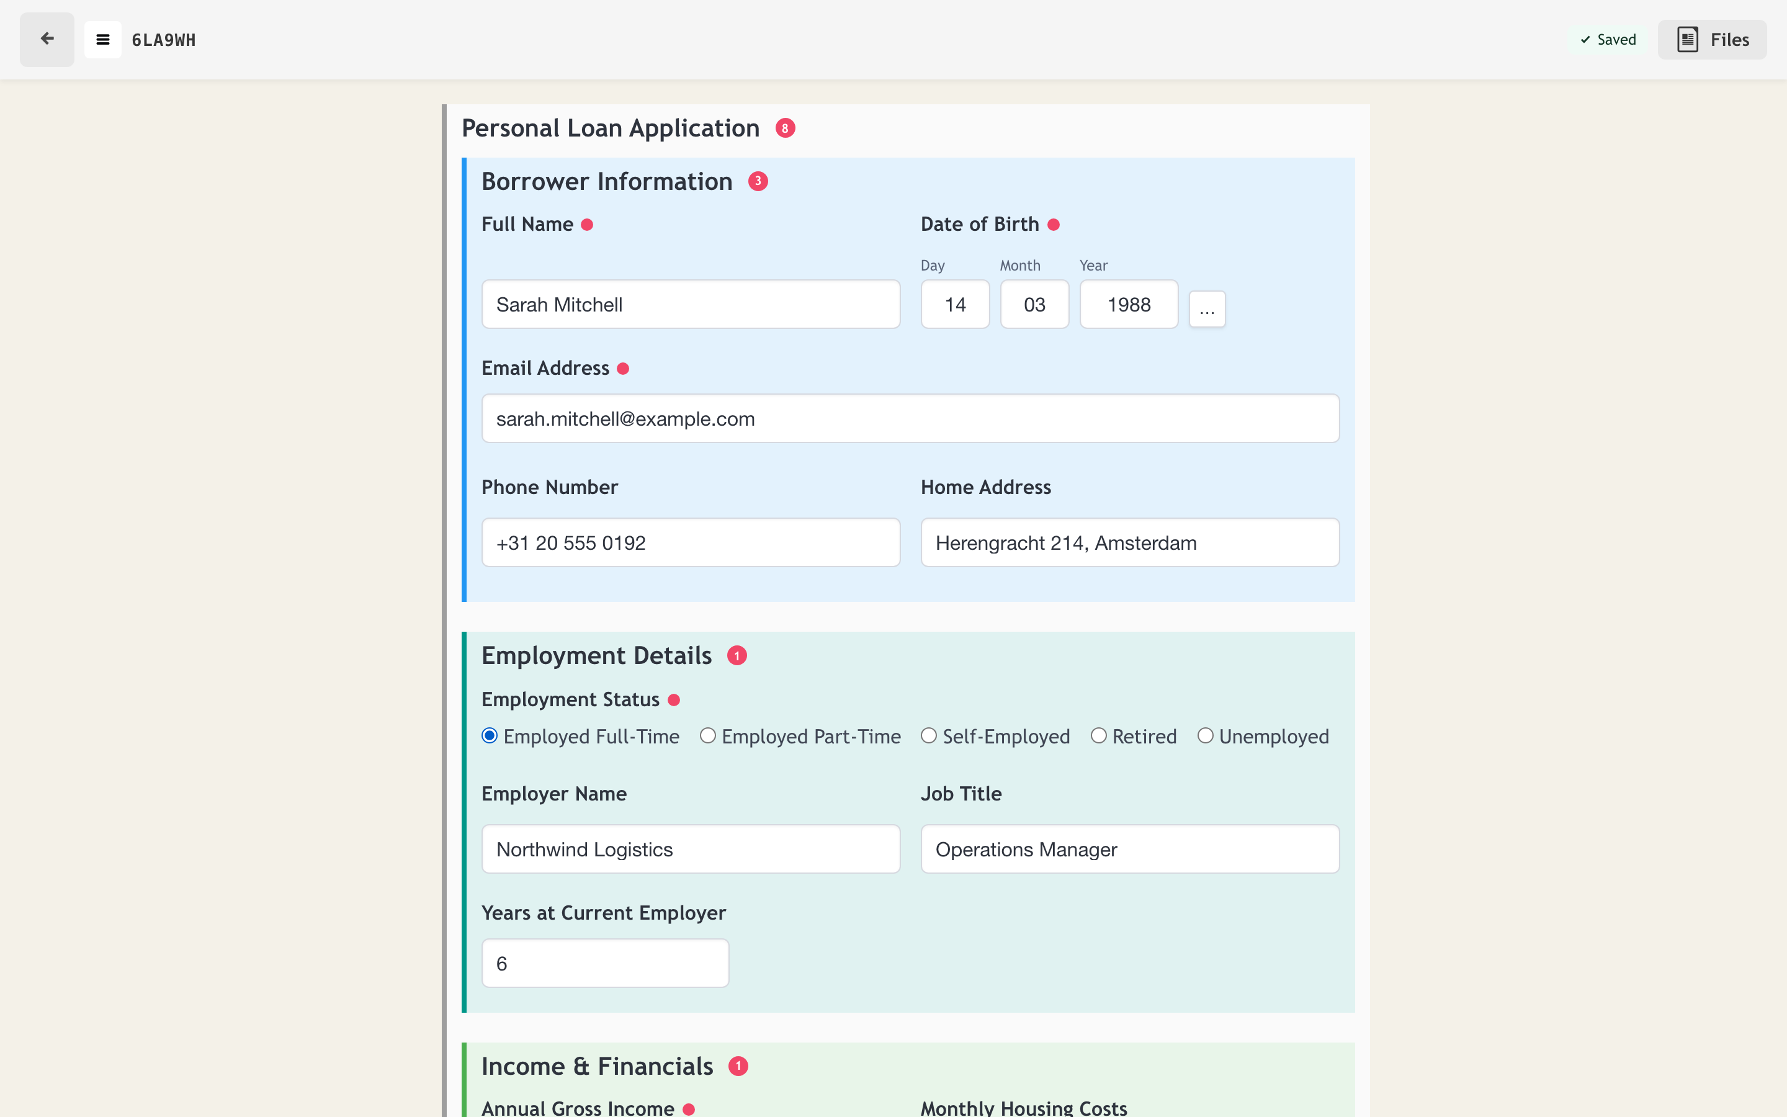Screen dimensions: 1787x1117
Task: Click the Income & Financials error badge
Action: 738,1066
